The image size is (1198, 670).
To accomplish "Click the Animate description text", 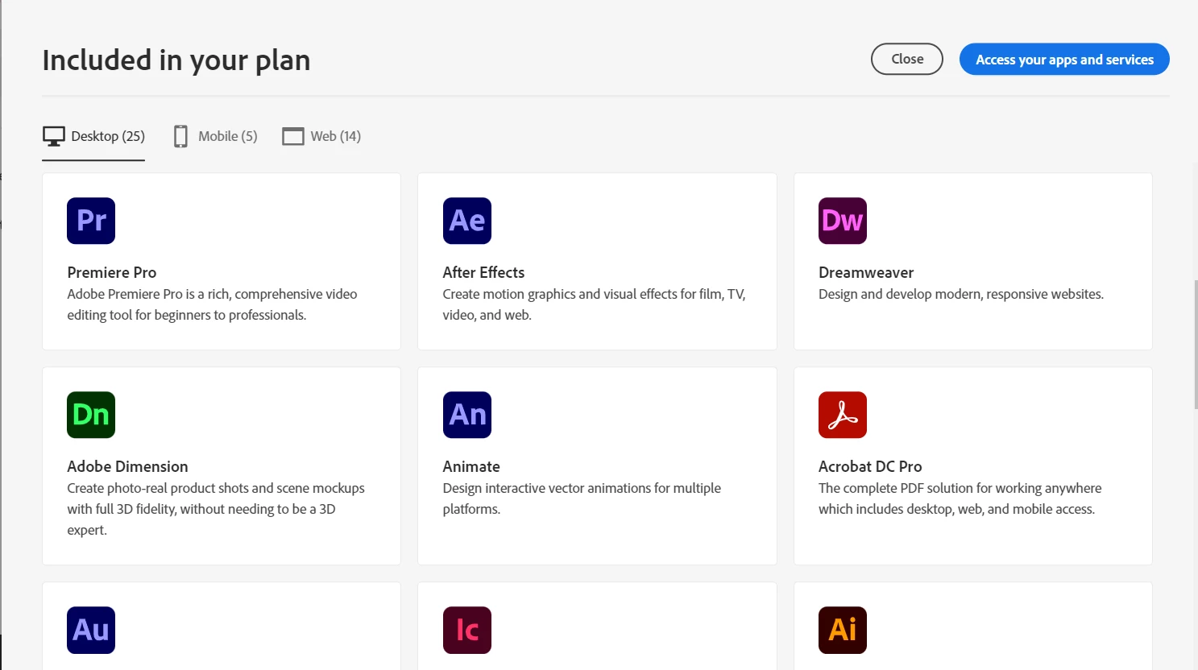I will point(582,498).
